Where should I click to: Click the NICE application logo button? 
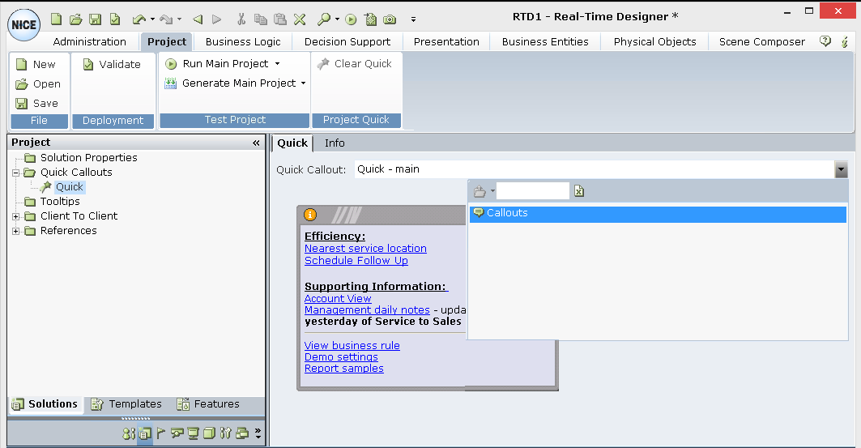point(23,24)
